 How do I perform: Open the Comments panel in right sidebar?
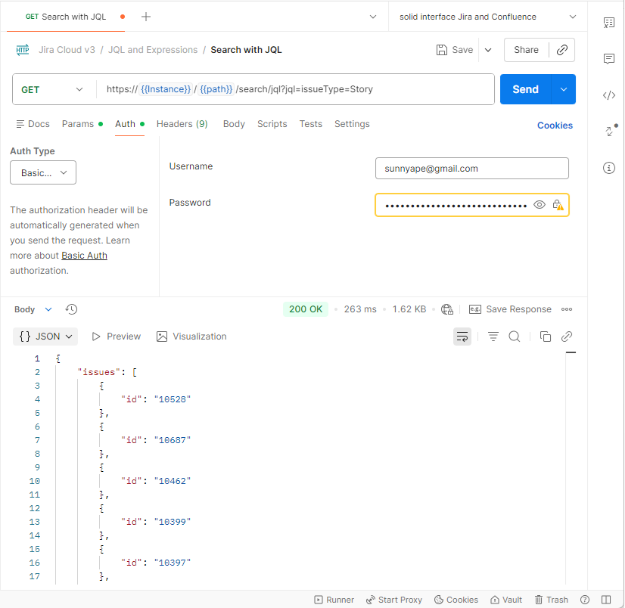[609, 59]
